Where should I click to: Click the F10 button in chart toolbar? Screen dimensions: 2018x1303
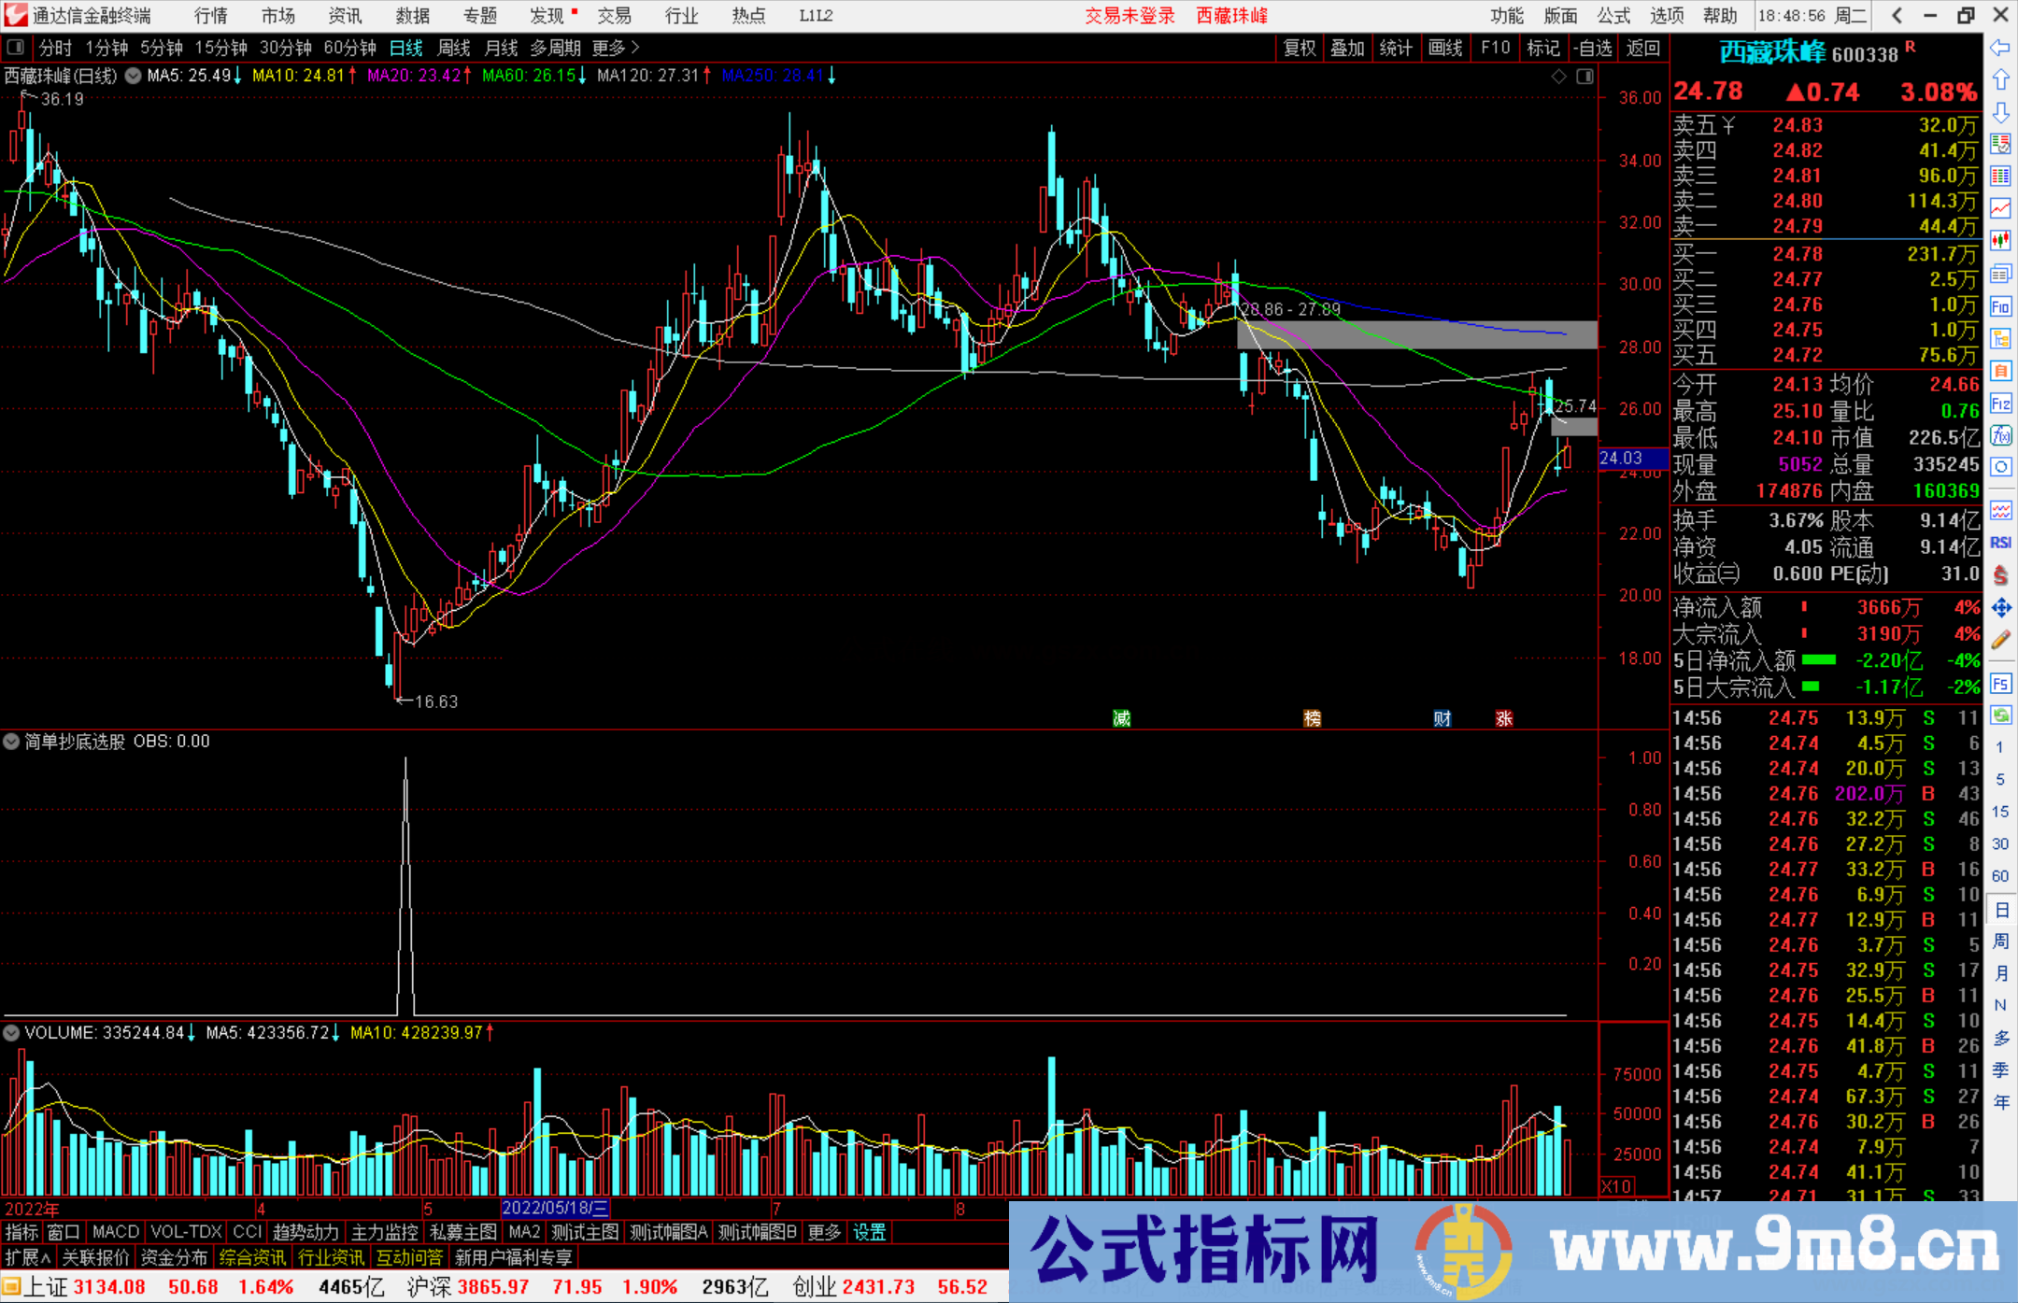click(x=1495, y=48)
